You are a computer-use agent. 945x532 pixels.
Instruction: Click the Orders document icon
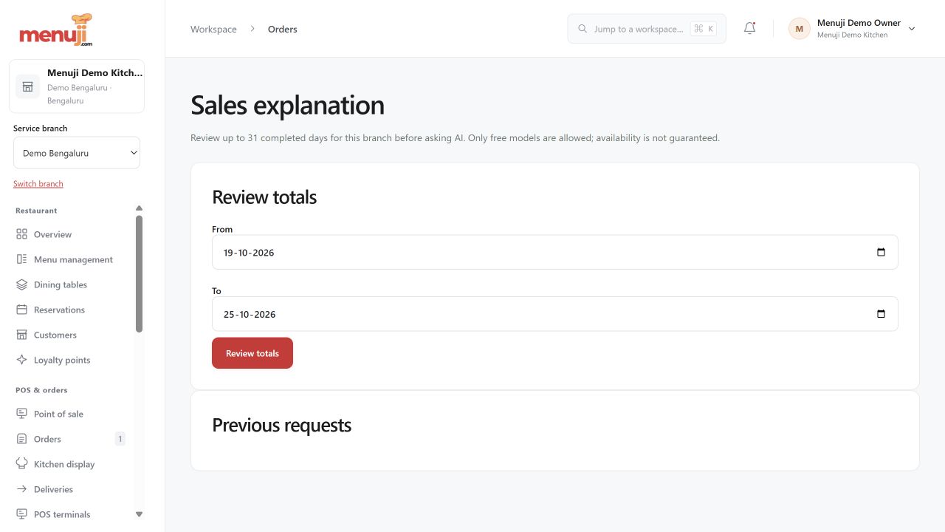click(21, 439)
